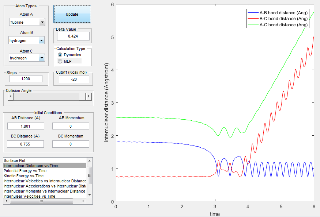
Task: Click the time axis label
Action: coord(215,214)
